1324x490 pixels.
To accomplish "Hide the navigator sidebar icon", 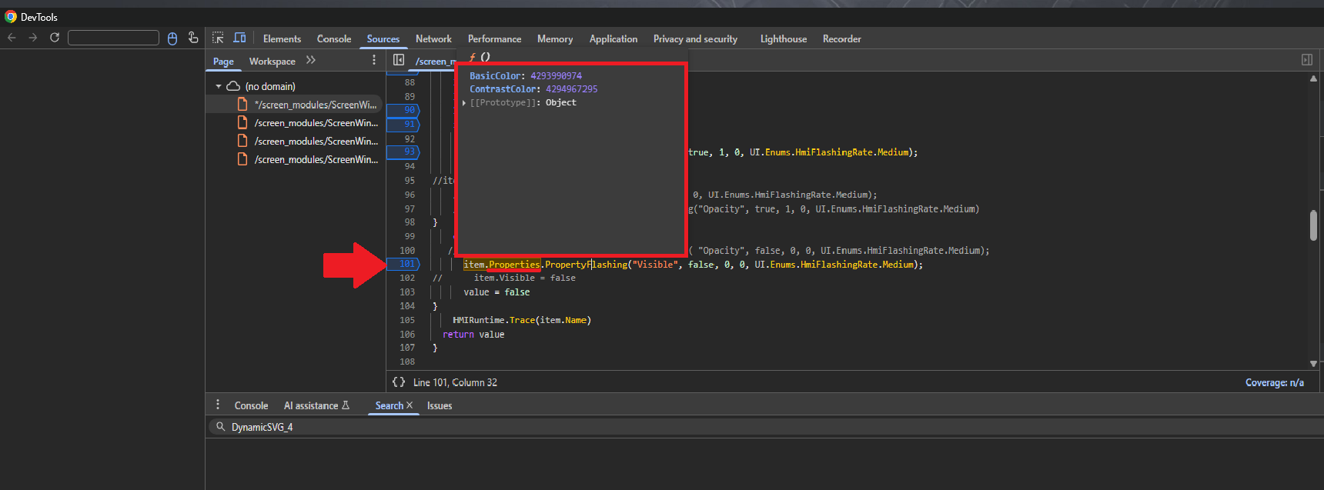I will [x=399, y=60].
